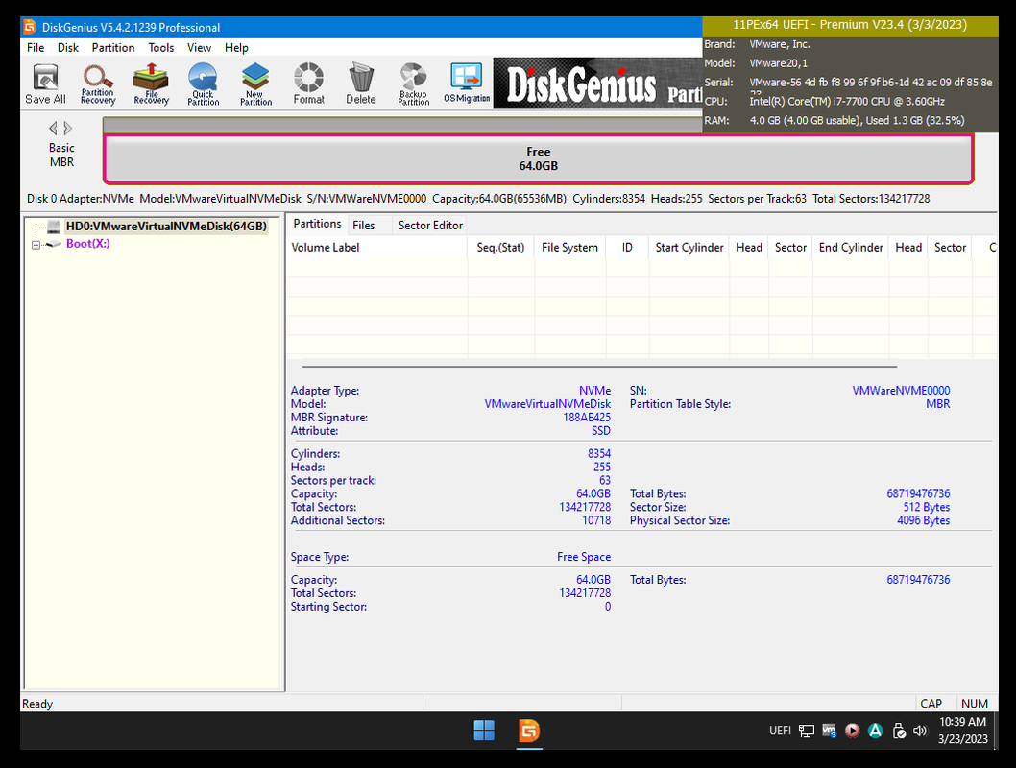Open the Backup Partition tool
This screenshot has height=768, width=1016.
pos(413,84)
